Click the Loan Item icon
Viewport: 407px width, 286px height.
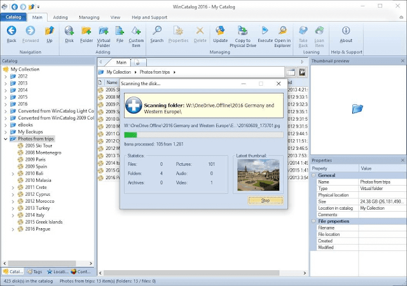click(319, 31)
